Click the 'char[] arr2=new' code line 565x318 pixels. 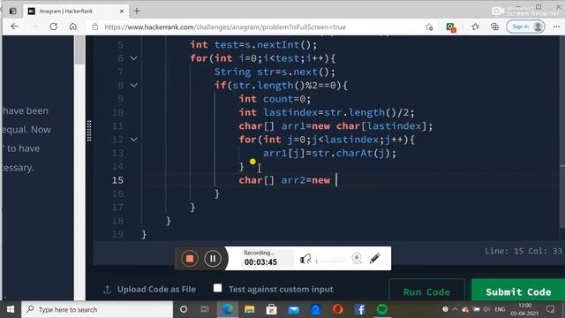tap(284, 180)
